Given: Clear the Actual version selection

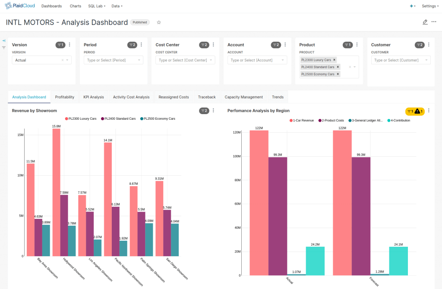Looking at the screenshot, I should click(x=63, y=60).
